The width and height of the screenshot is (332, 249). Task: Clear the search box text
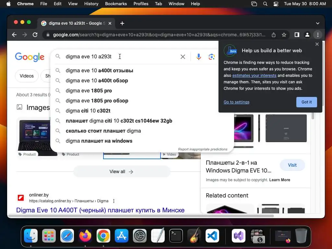[x=183, y=56]
